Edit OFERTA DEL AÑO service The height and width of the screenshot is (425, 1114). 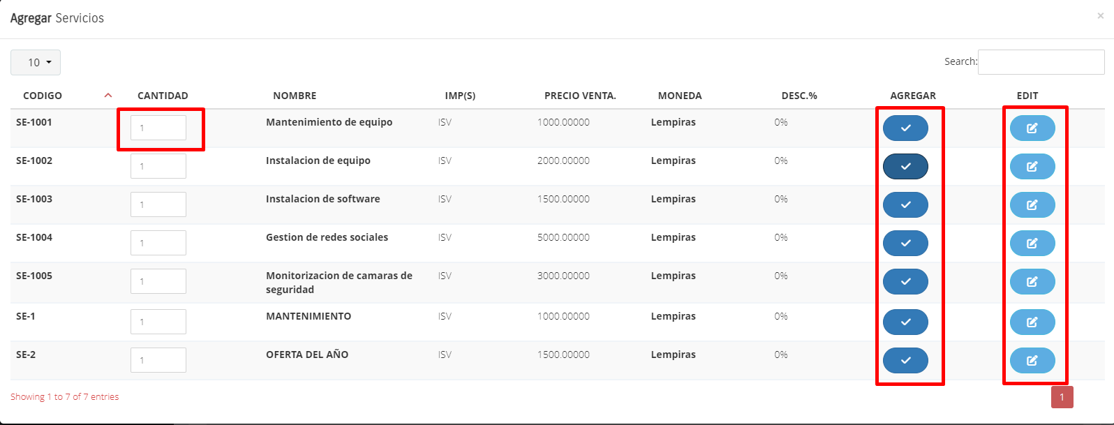(x=1032, y=361)
